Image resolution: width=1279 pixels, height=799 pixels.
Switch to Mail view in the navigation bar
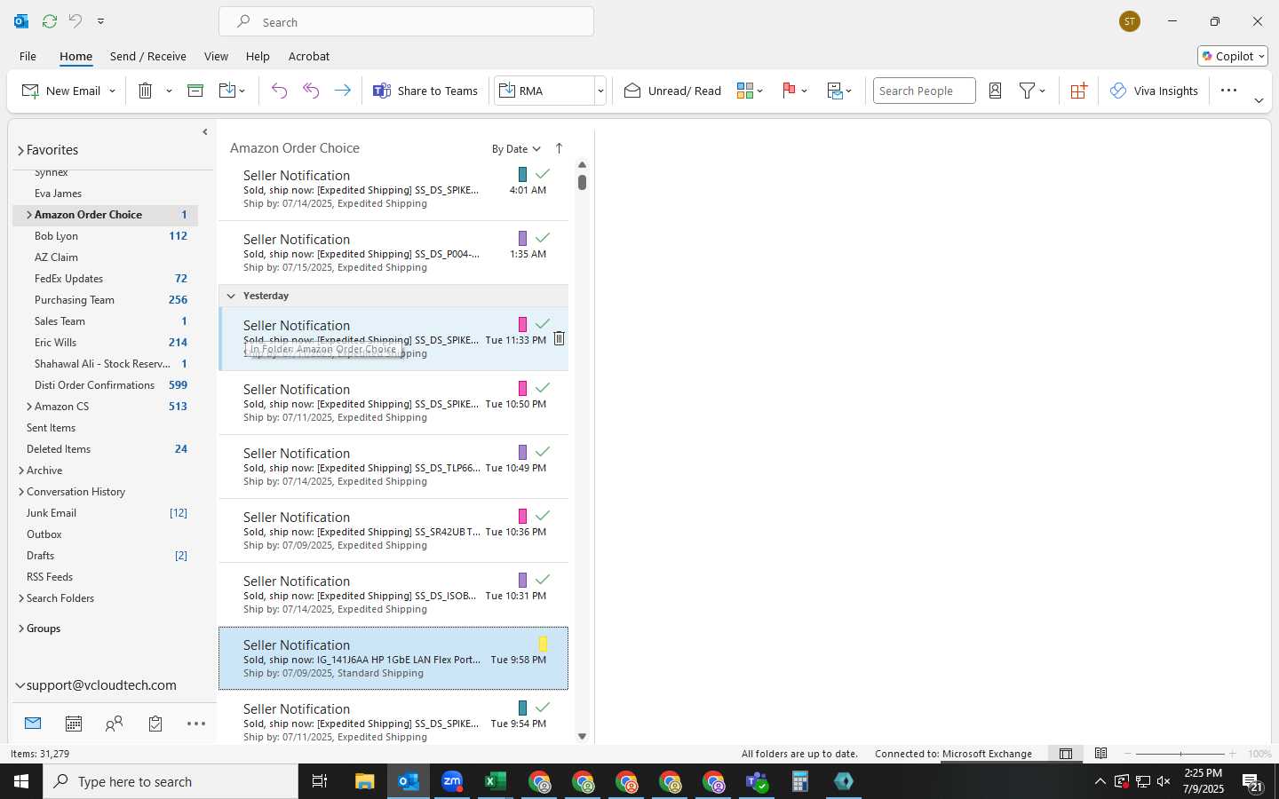click(x=33, y=724)
